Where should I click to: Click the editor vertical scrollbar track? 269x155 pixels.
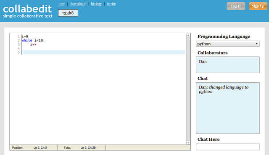pyautogui.click(x=188, y=89)
